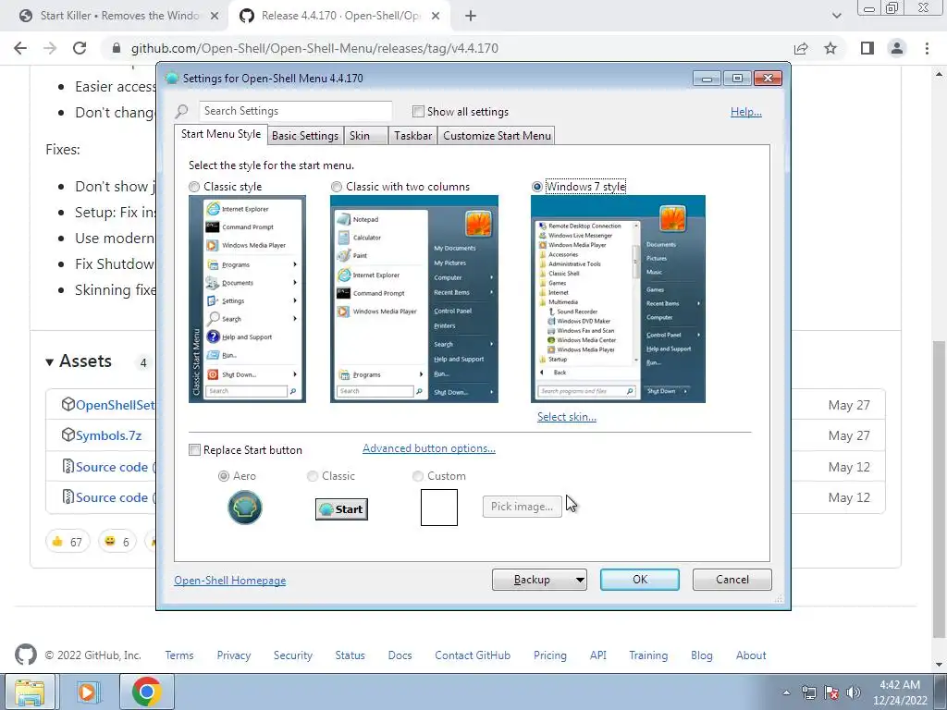Switch to the Basic Settings tab

click(x=305, y=135)
